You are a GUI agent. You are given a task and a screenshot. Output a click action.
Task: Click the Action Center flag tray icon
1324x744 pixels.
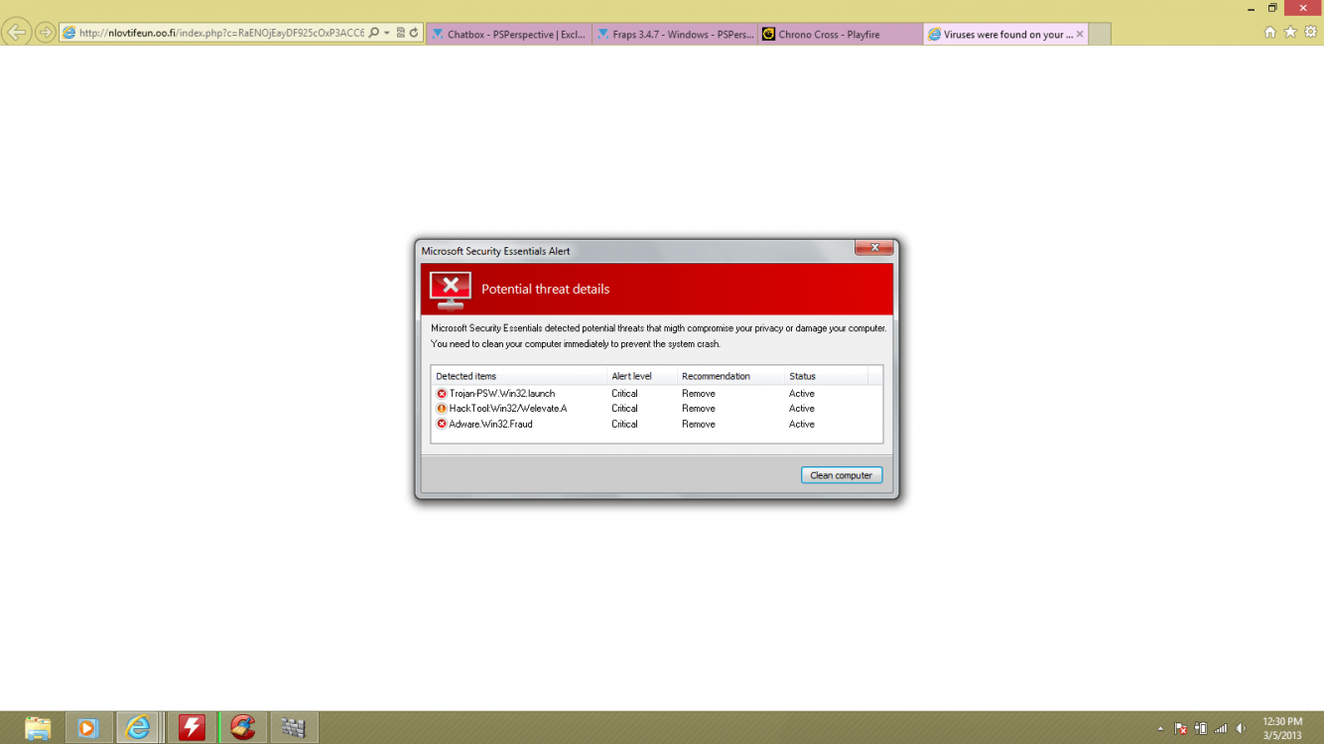[1181, 729]
